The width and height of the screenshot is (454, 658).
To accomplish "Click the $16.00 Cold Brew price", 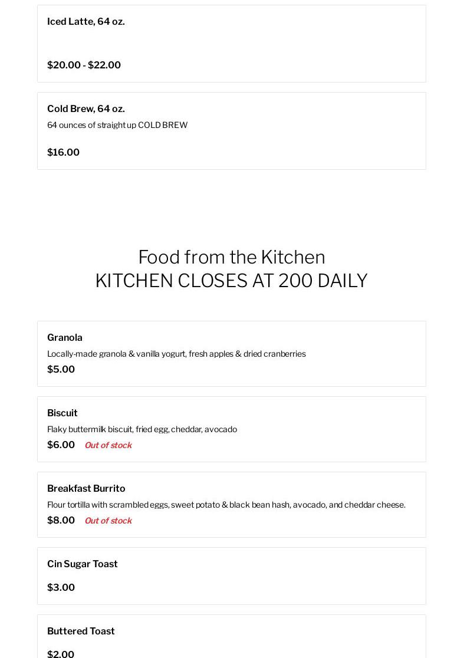I will tap(63, 153).
